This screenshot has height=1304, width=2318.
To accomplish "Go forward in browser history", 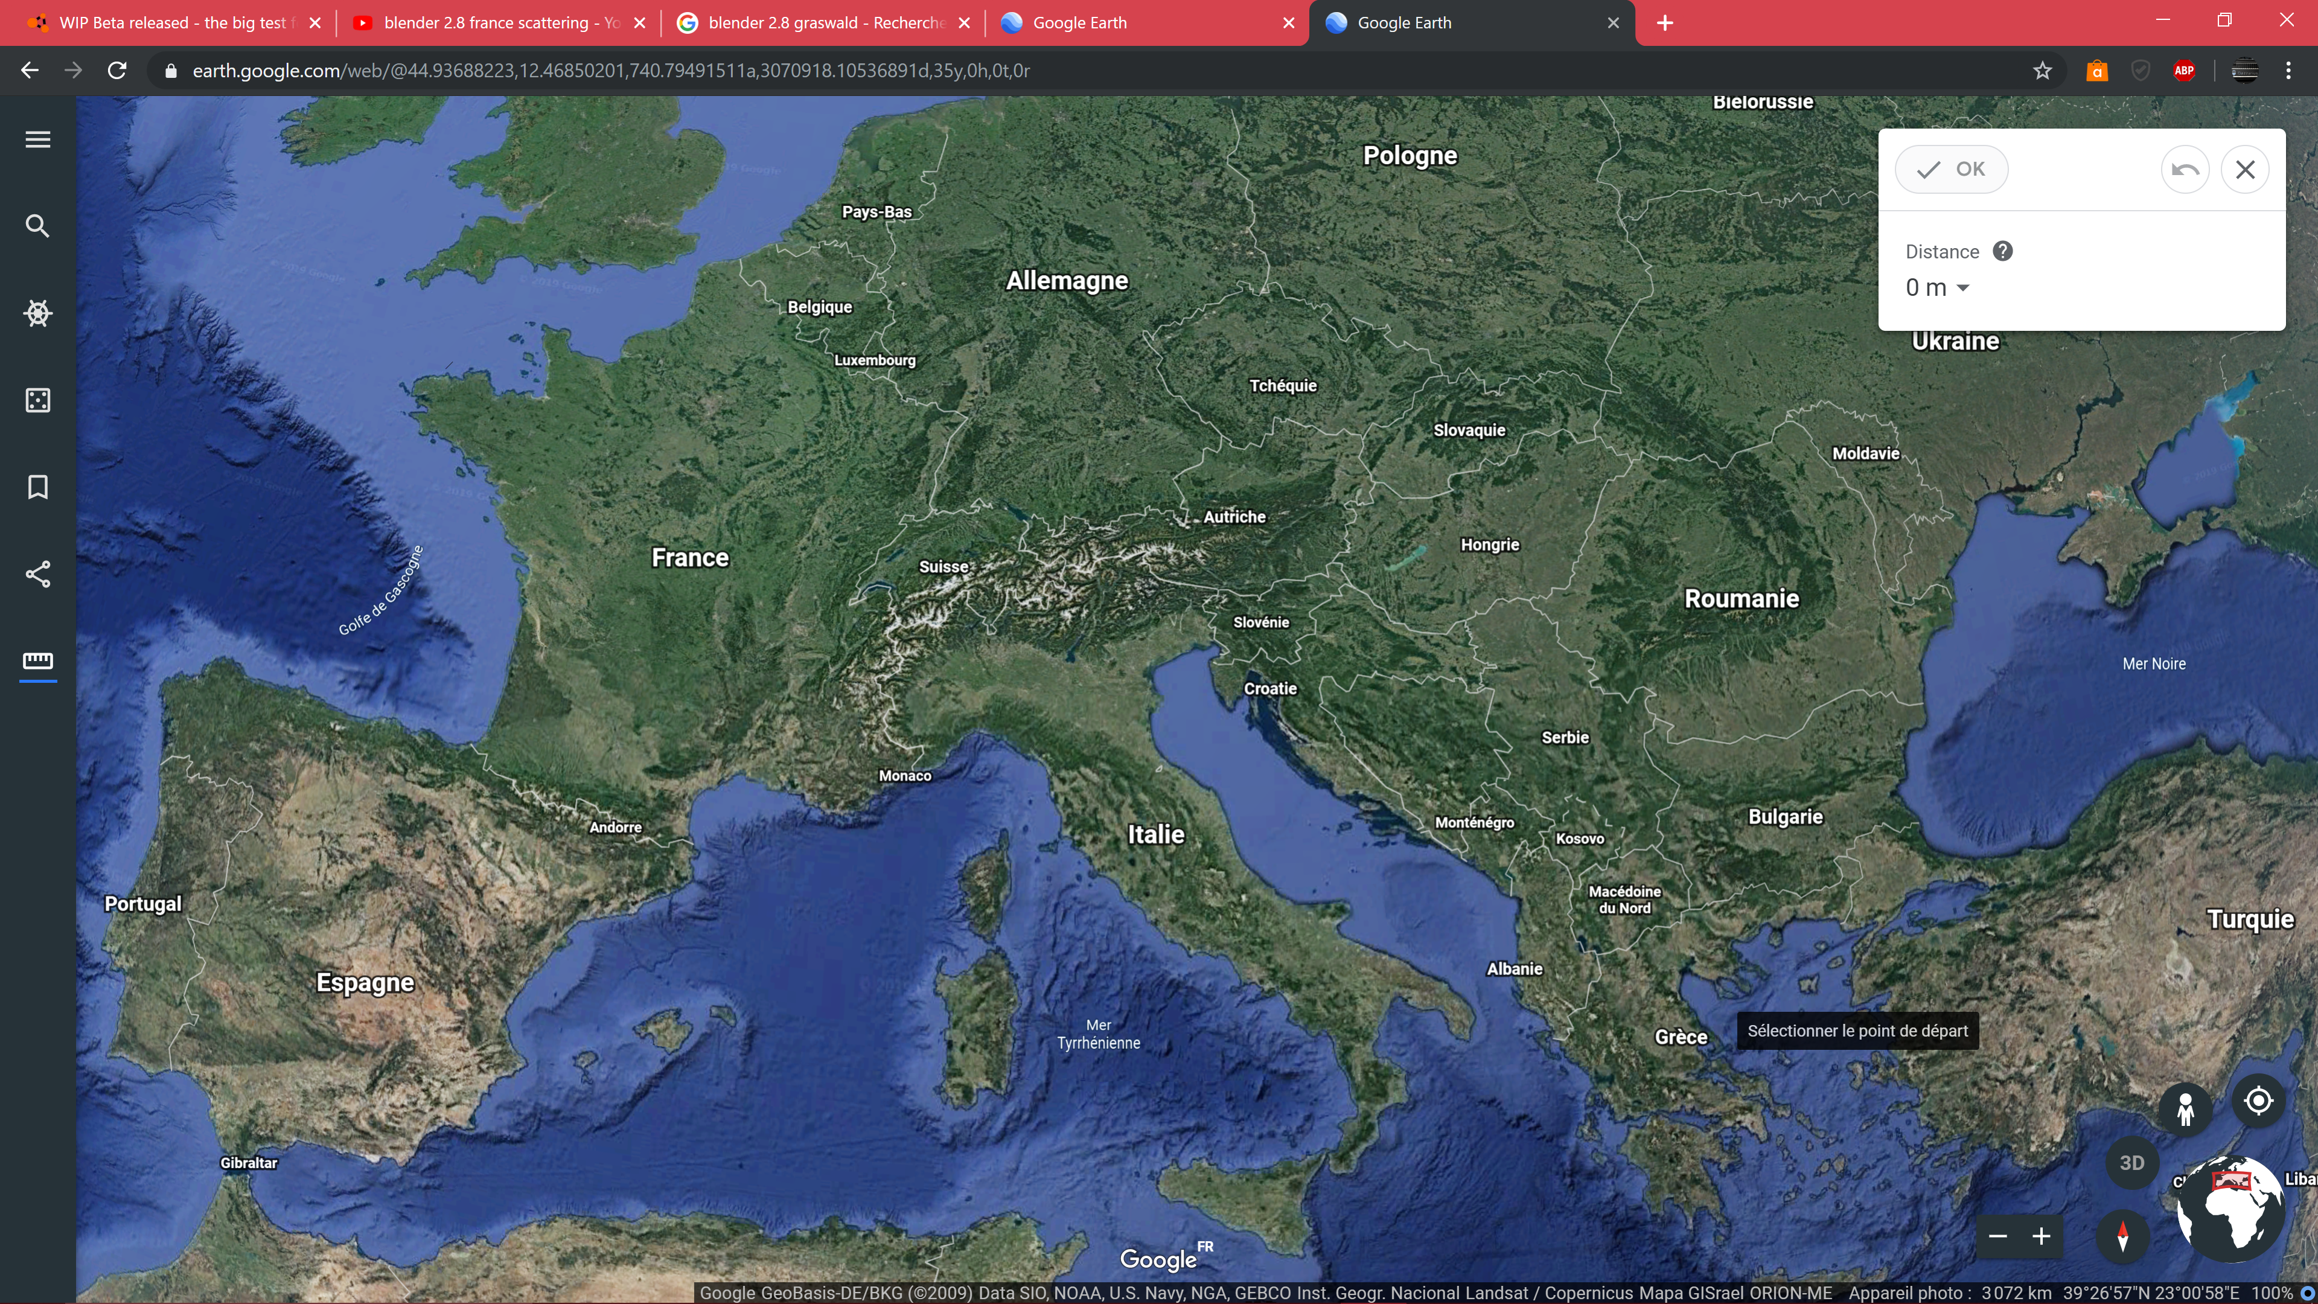I will coord(73,70).
